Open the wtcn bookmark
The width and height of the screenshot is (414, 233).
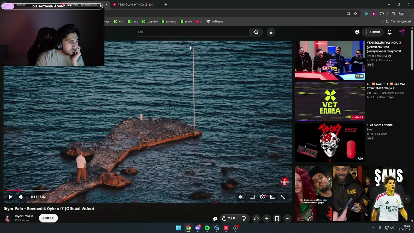(x=119, y=22)
